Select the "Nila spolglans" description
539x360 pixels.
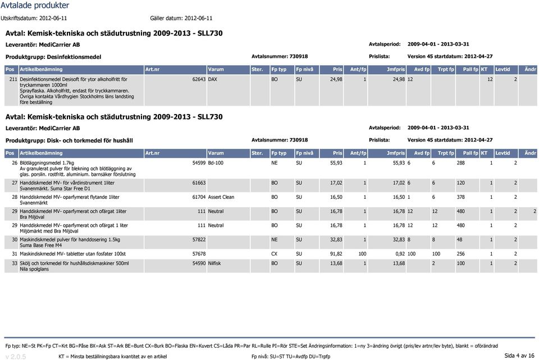click(x=34, y=269)
